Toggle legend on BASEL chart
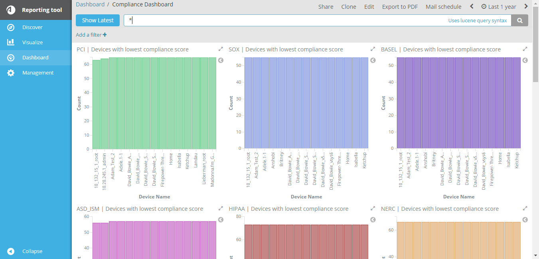 pos(525,61)
